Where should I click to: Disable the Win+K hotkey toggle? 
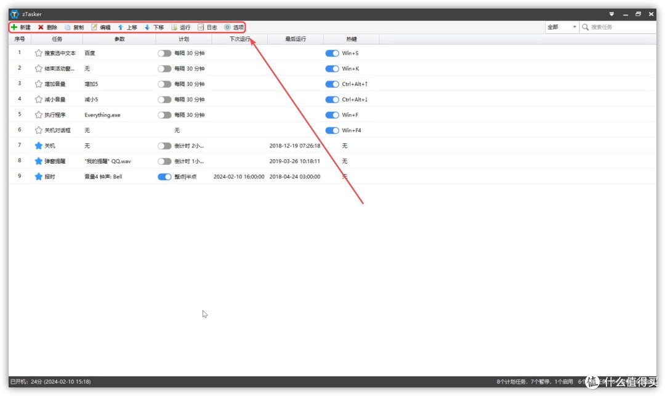(332, 69)
